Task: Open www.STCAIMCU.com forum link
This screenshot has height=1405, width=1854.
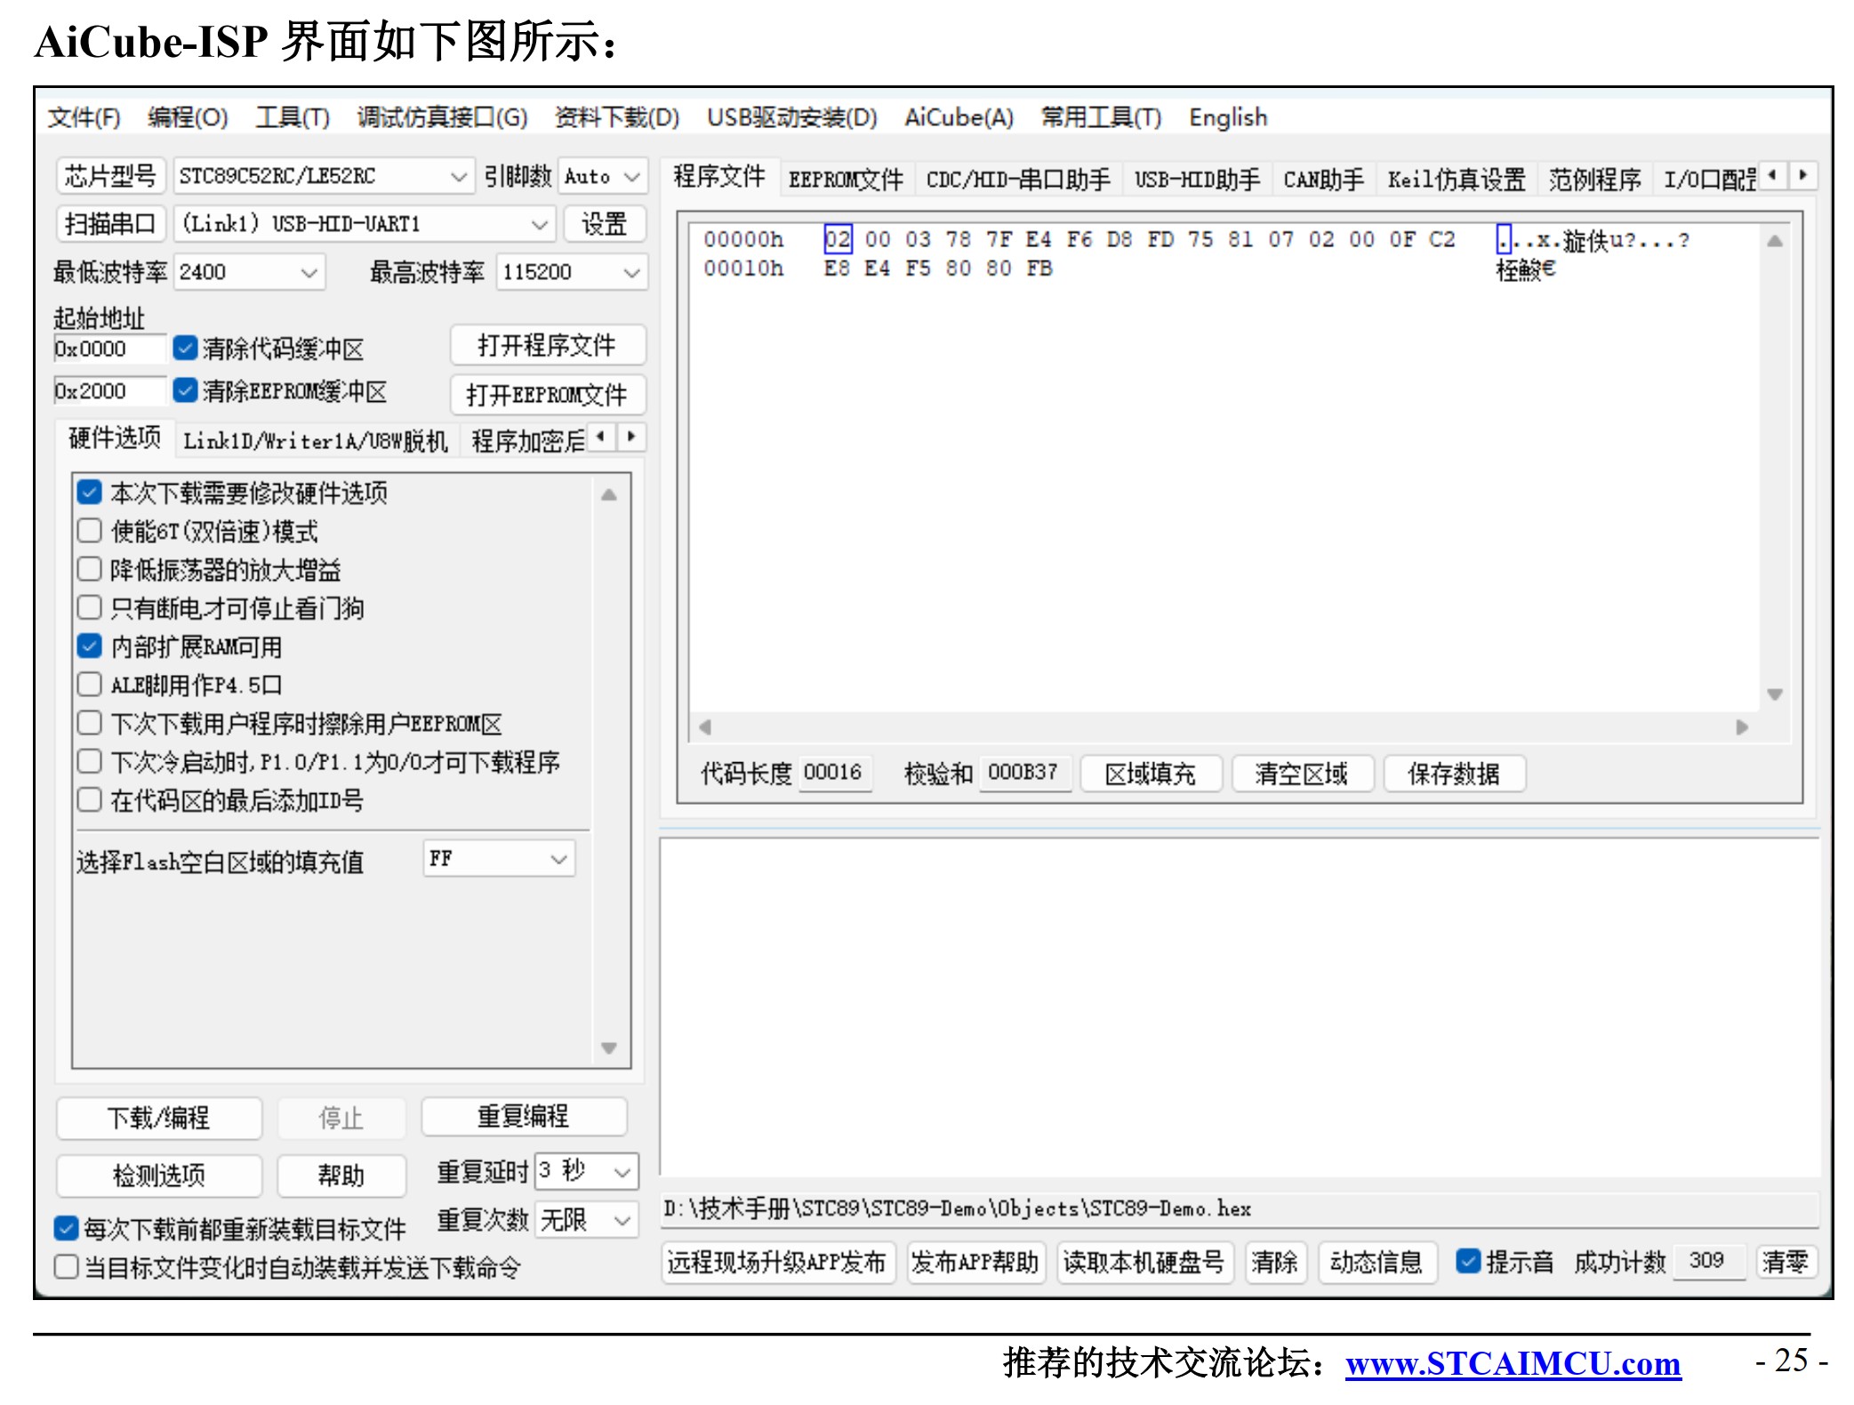Action: click(x=1513, y=1362)
